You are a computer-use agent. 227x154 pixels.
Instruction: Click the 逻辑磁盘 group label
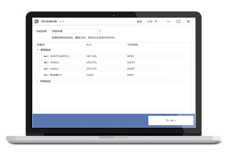click(x=45, y=50)
